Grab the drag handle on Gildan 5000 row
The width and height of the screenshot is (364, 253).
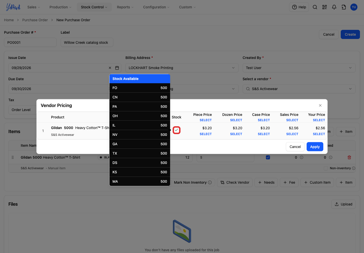[x=13, y=157]
